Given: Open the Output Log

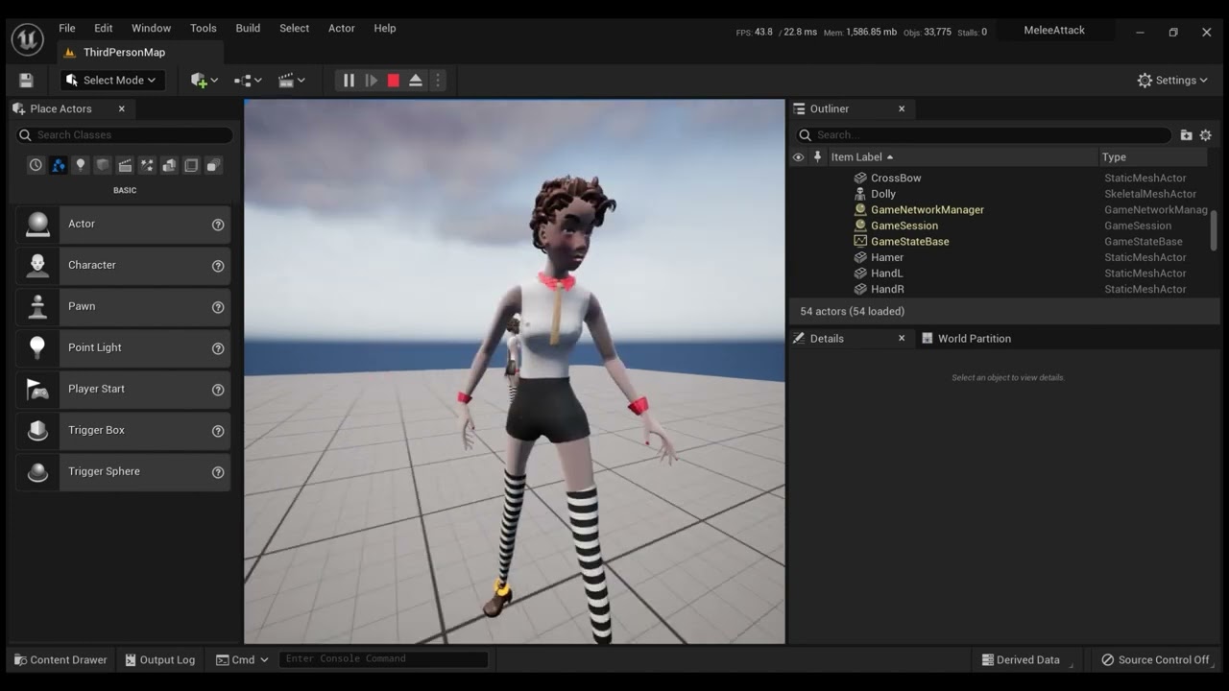Looking at the screenshot, I should pyautogui.click(x=160, y=659).
